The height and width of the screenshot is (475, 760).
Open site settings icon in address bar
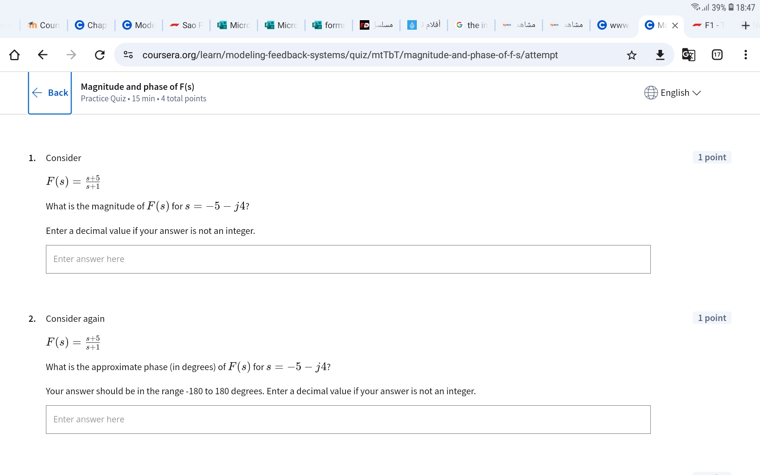(x=128, y=55)
